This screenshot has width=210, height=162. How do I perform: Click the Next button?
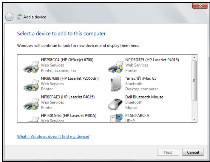(168, 152)
